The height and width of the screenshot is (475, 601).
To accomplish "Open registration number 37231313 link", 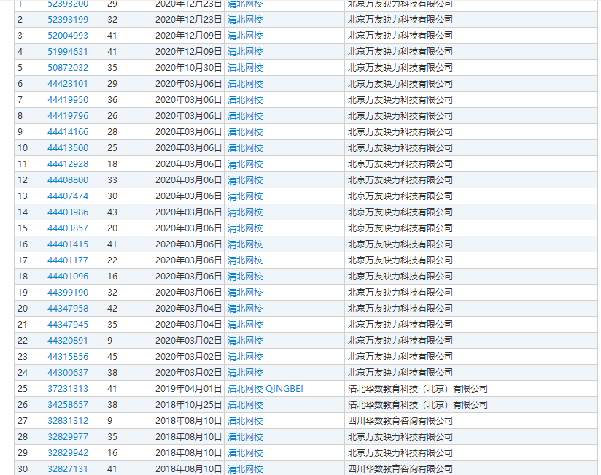I will click(x=68, y=389).
